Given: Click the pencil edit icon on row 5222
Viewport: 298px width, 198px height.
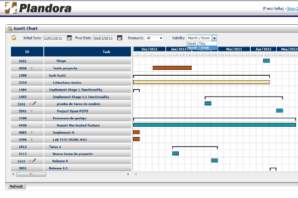Looking at the screenshot, I should pos(34,161).
